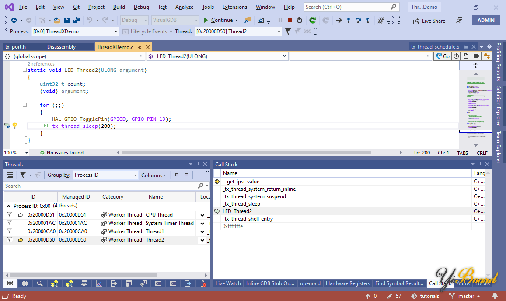506x301 pixels.
Task: Click the settings gear next to tx_thread_schedule.S tab
Action: (489, 46)
